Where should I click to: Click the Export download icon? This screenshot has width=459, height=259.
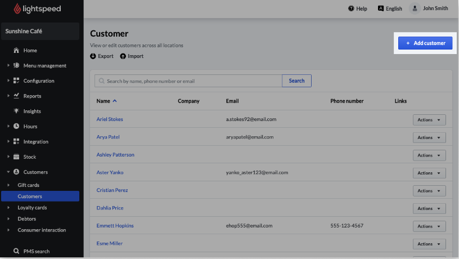click(93, 56)
